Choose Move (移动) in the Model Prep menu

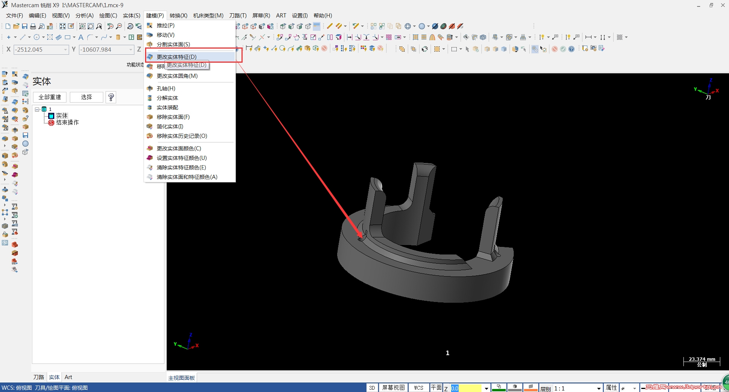click(190, 35)
